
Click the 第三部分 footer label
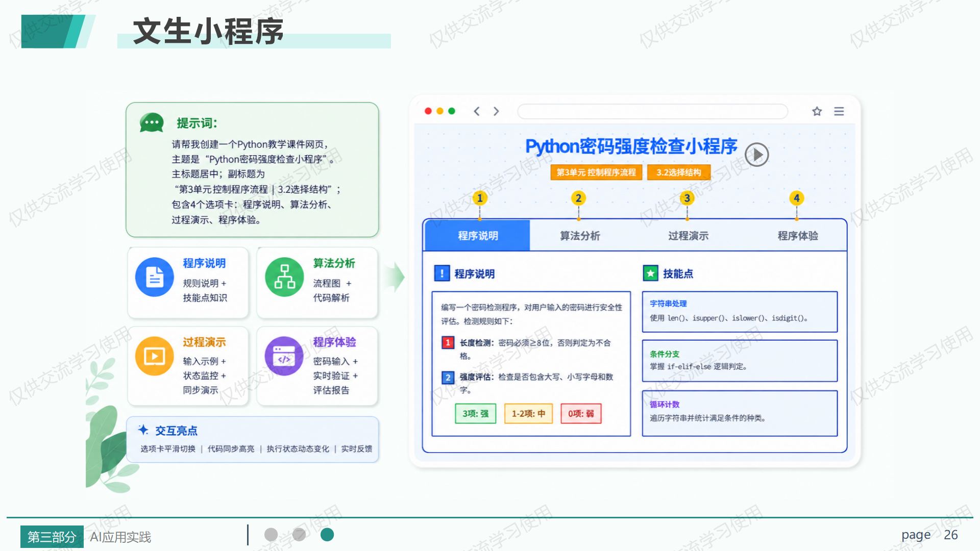click(52, 537)
